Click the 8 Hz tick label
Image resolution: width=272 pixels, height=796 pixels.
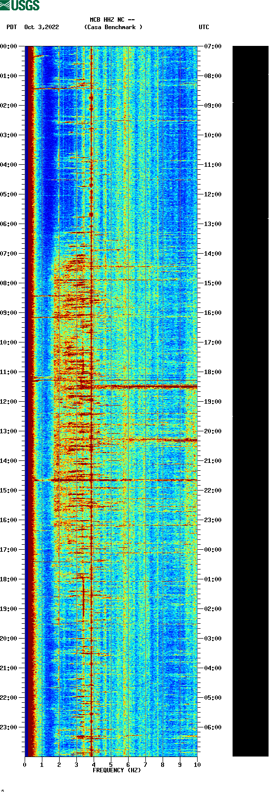[163, 765]
